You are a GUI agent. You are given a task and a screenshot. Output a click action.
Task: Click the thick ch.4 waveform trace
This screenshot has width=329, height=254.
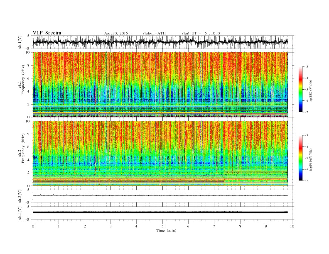160,212
